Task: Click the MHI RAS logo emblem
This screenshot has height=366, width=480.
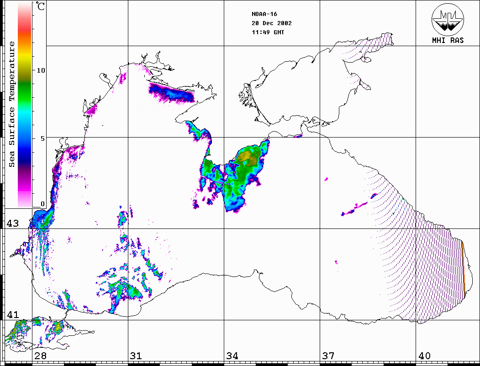Action: [448, 19]
